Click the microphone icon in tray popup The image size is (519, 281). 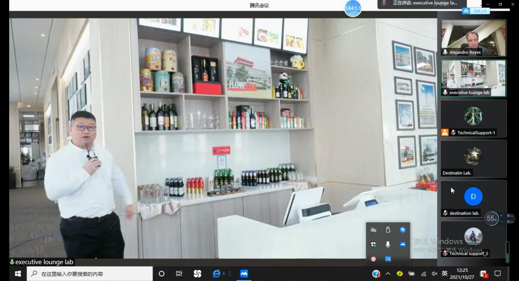[388, 244]
